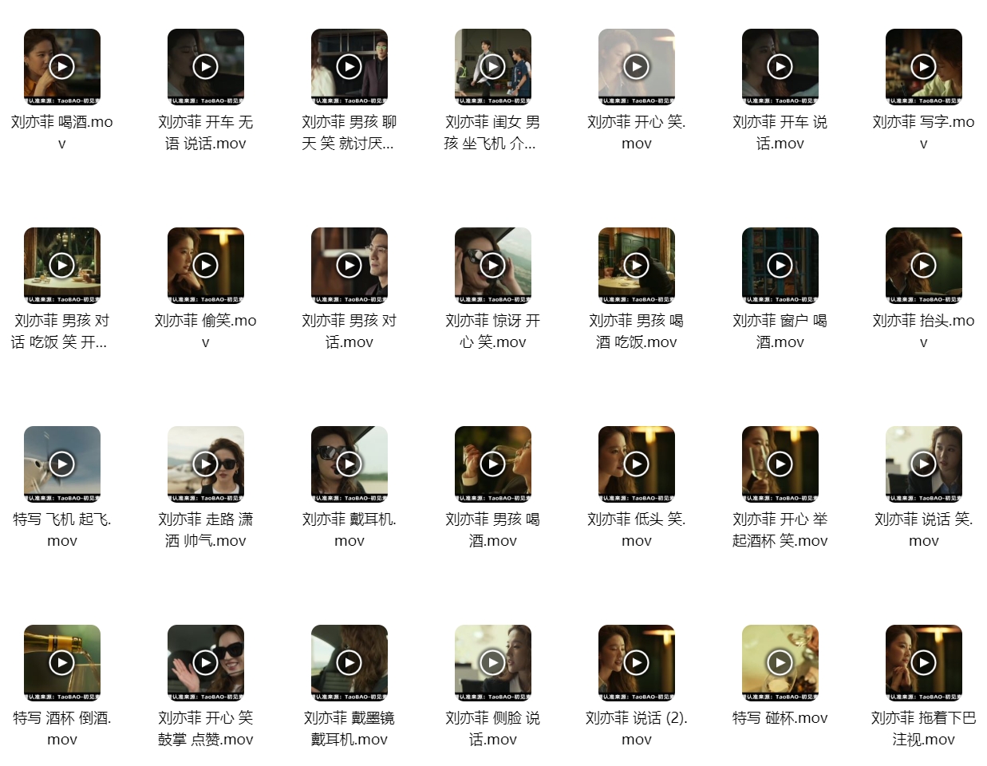Play the 刘亦菲 喝酒.mov video
Image resolution: width=987 pixels, height=766 pixels.
tap(62, 66)
